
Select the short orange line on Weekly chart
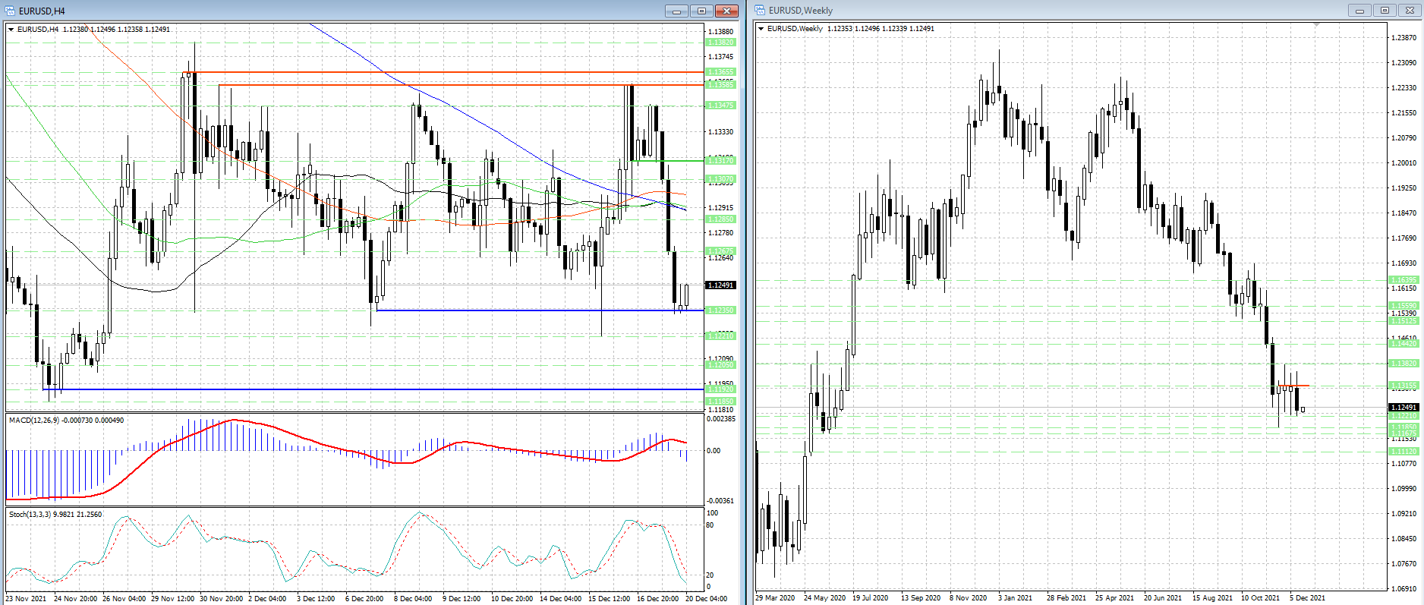(x=1293, y=386)
